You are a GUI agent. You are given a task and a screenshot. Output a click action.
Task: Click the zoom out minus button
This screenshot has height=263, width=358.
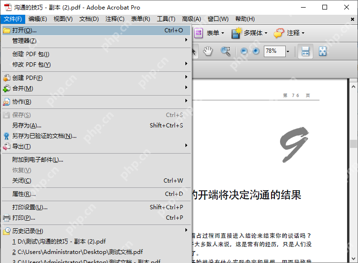pyautogui.click(x=244, y=51)
